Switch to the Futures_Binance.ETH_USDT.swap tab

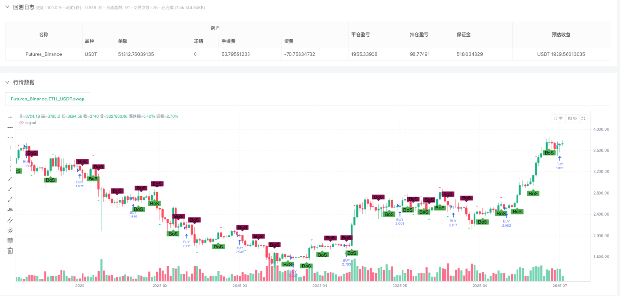coord(48,99)
